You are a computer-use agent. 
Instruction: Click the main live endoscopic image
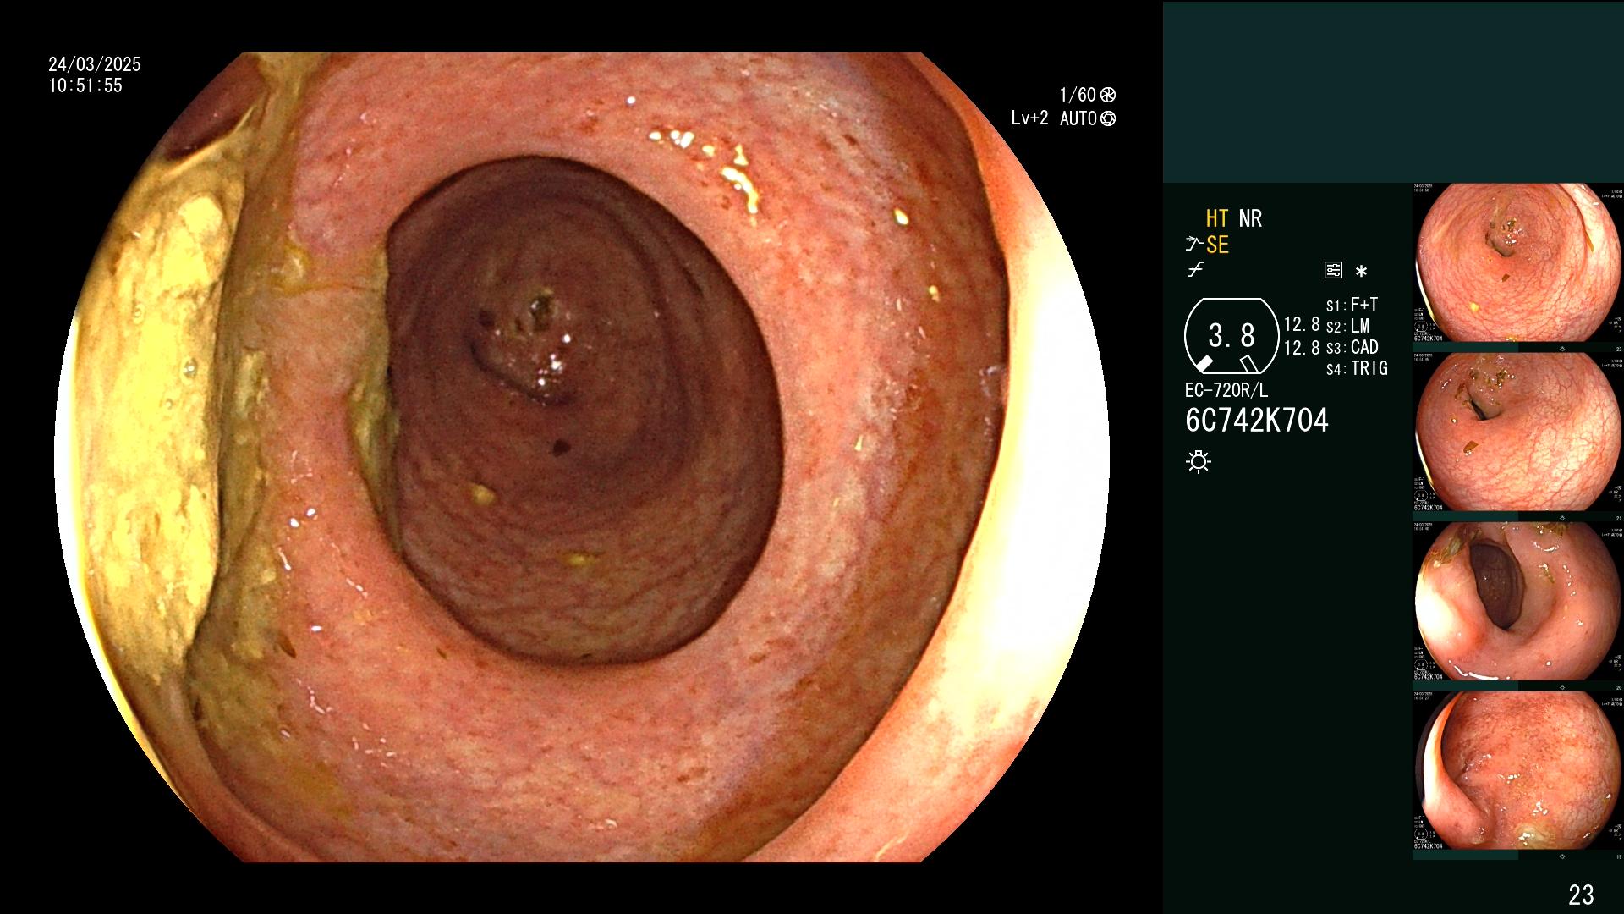pyautogui.click(x=582, y=457)
